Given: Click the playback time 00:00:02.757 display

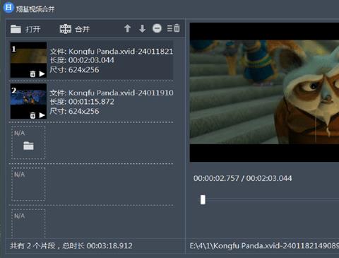Looking at the screenshot, I should point(216,178).
